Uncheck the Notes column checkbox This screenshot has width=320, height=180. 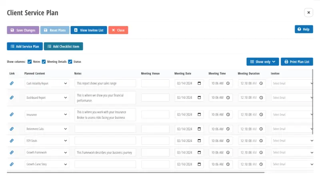click(x=30, y=62)
